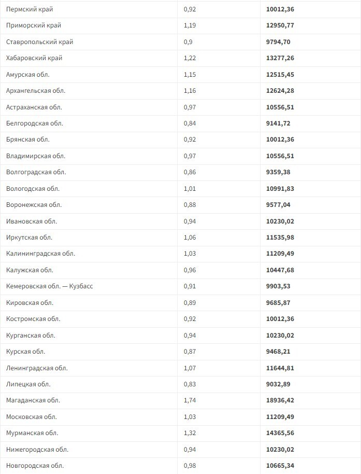Viewport: 361px width, 474px height.
Task: Select the Иркутская обл. coefficient 1,06
Action: coord(190,238)
